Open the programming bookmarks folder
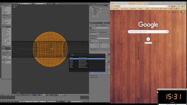 [132, 8]
